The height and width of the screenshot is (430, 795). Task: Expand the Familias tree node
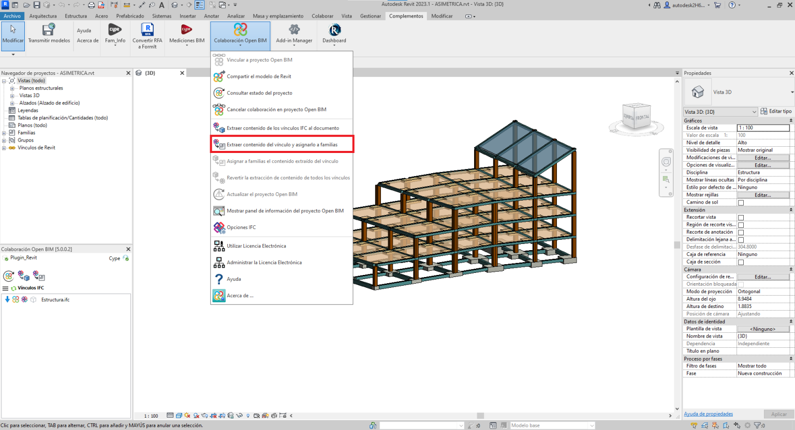(x=4, y=133)
